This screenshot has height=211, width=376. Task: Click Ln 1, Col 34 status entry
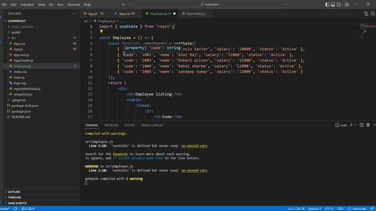(x=296, y=209)
